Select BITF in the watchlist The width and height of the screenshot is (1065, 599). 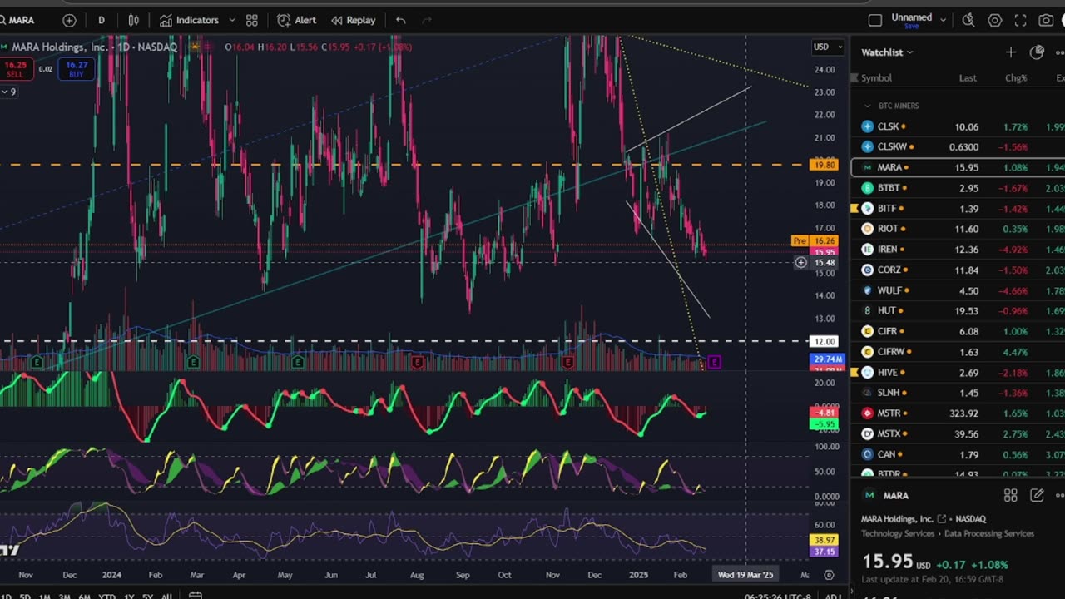[957, 209]
